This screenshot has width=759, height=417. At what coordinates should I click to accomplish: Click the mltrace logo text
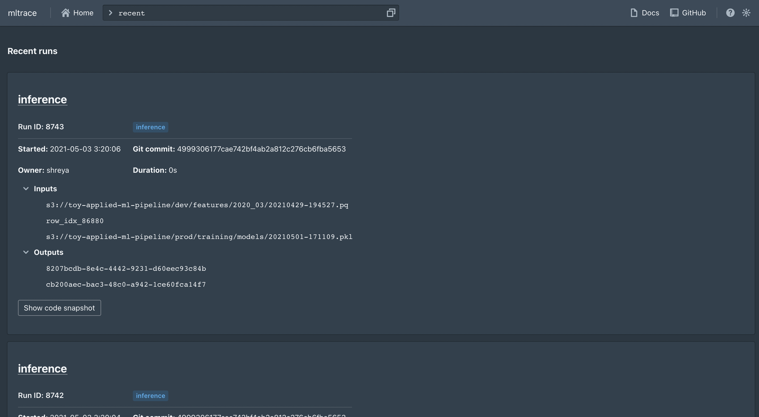(22, 13)
